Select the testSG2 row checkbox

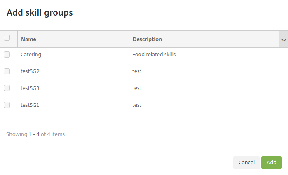[7, 71]
